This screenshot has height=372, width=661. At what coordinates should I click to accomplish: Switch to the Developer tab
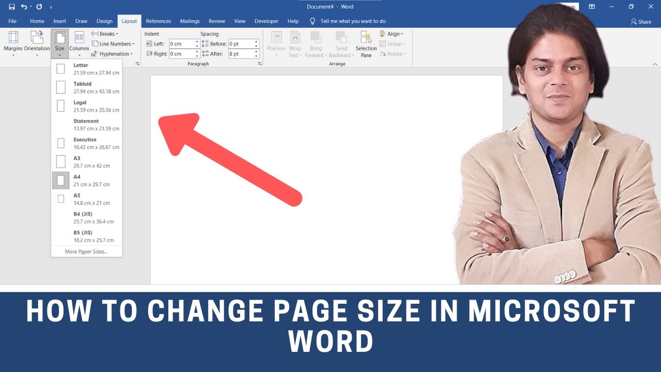click(x=266, y=21)
